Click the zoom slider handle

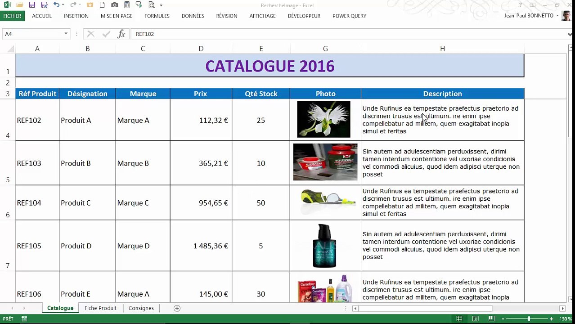(529, 319)
